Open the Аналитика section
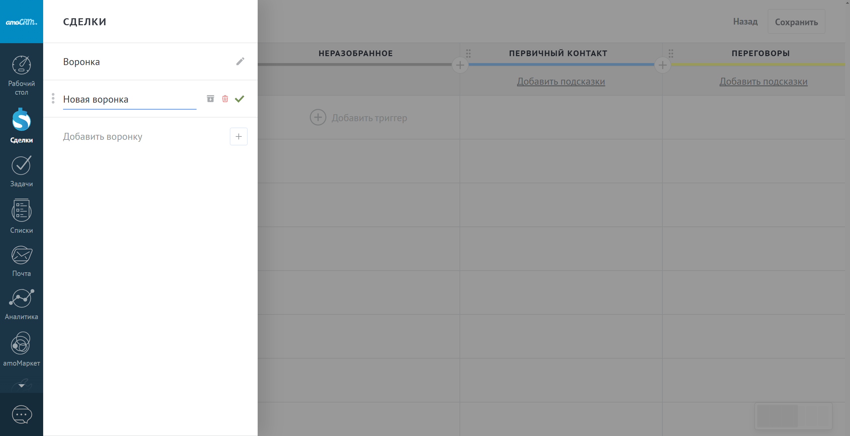 (x=21, y=304)
